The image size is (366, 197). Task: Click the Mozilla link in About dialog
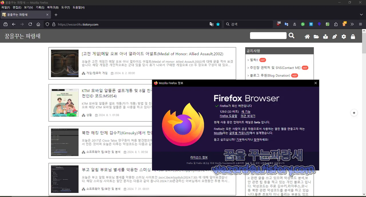218,133
